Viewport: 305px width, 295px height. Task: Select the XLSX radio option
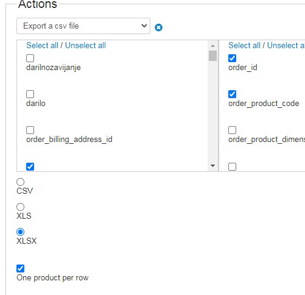tap(20, 232)
